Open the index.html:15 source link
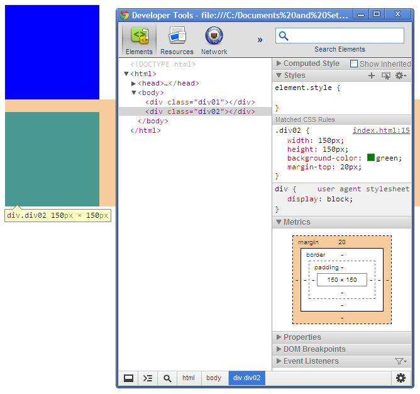The image size is (420, 394). coord(381,130)
